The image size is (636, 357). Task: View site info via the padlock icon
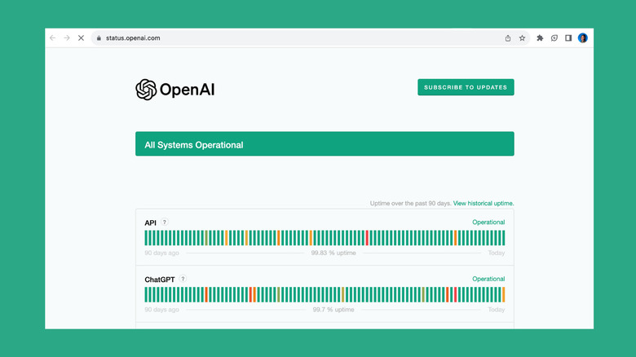[98, 37]
